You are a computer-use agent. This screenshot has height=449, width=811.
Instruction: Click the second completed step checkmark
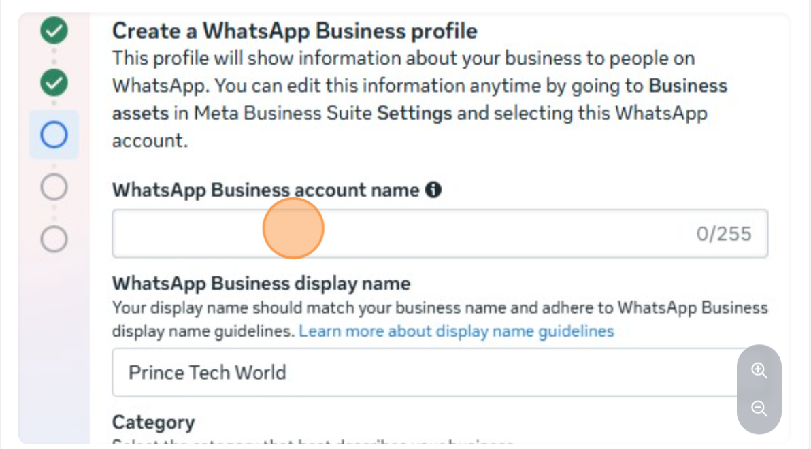pyautogui.click(x=54, y=83)
